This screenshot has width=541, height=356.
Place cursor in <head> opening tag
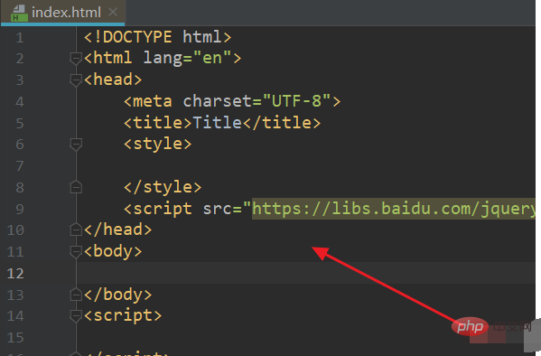click(x=113, y=80)
